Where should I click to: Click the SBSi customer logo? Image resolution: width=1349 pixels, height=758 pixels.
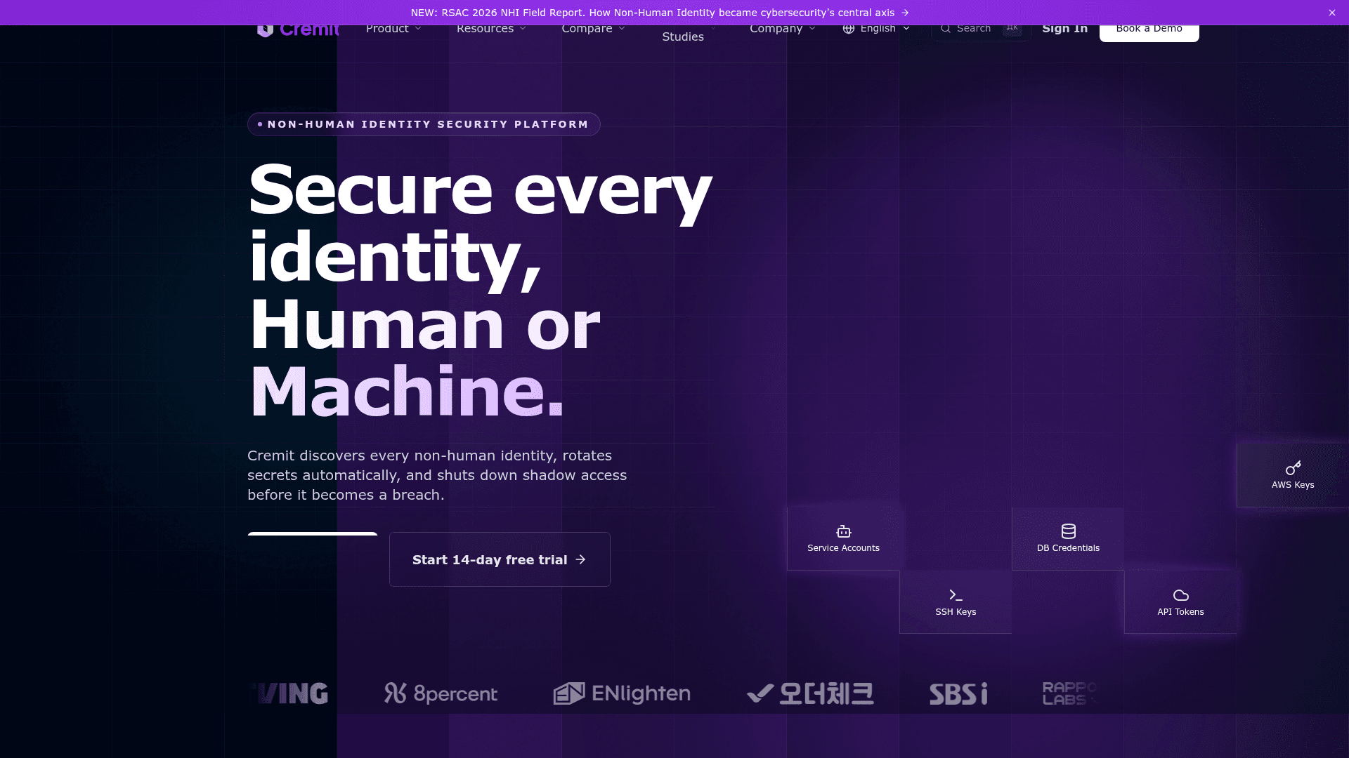(x=958, y=693)
